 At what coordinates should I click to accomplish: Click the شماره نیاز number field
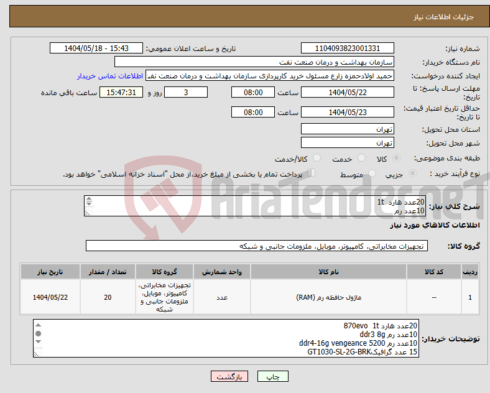point(347,48)
